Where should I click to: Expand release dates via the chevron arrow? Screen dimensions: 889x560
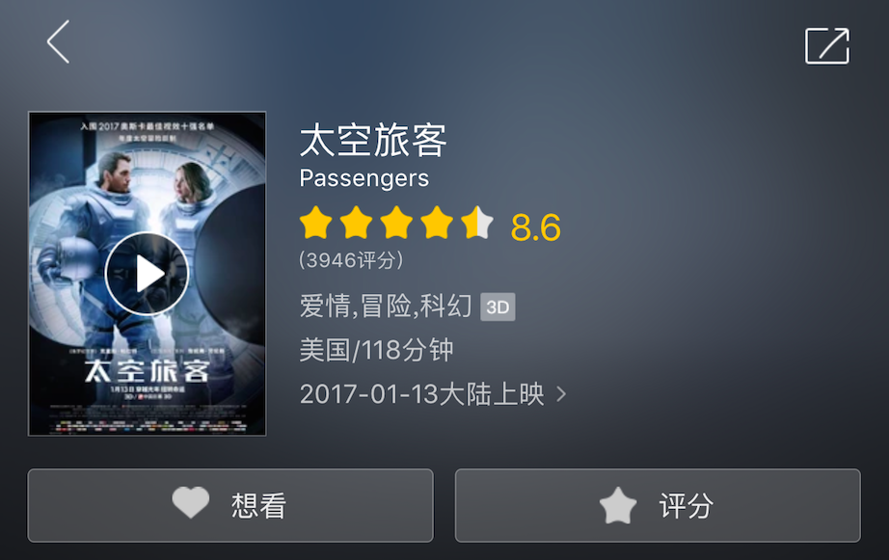[561, 394]
